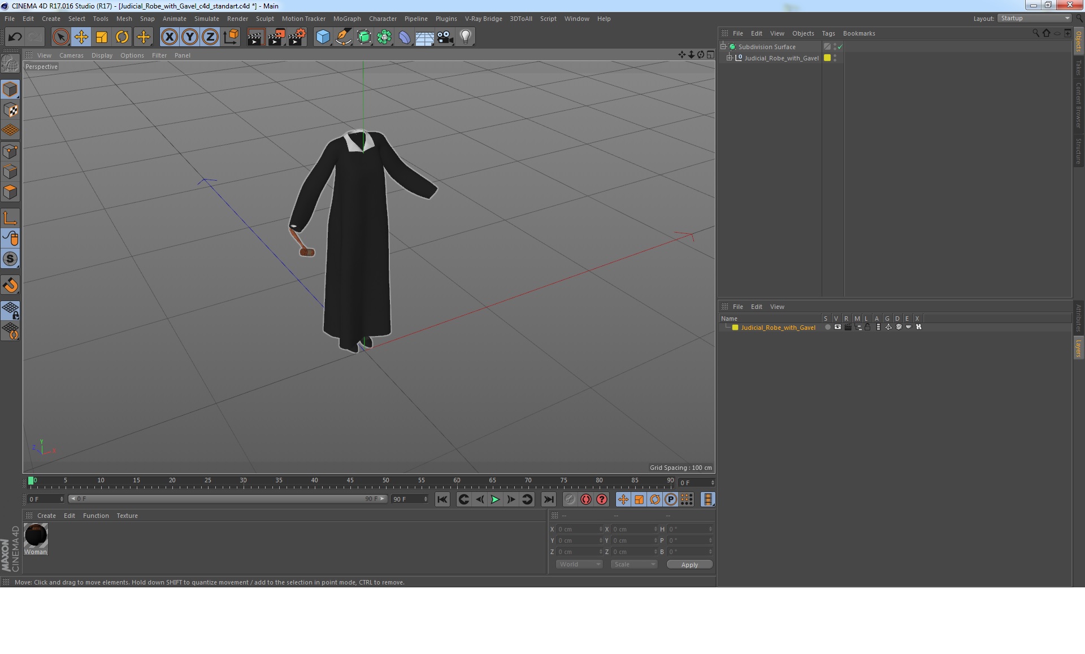Toggle Z axis lock
The height and width of the screenshot is (654, 1085).
pyautogui.click(x=210, y=37)
